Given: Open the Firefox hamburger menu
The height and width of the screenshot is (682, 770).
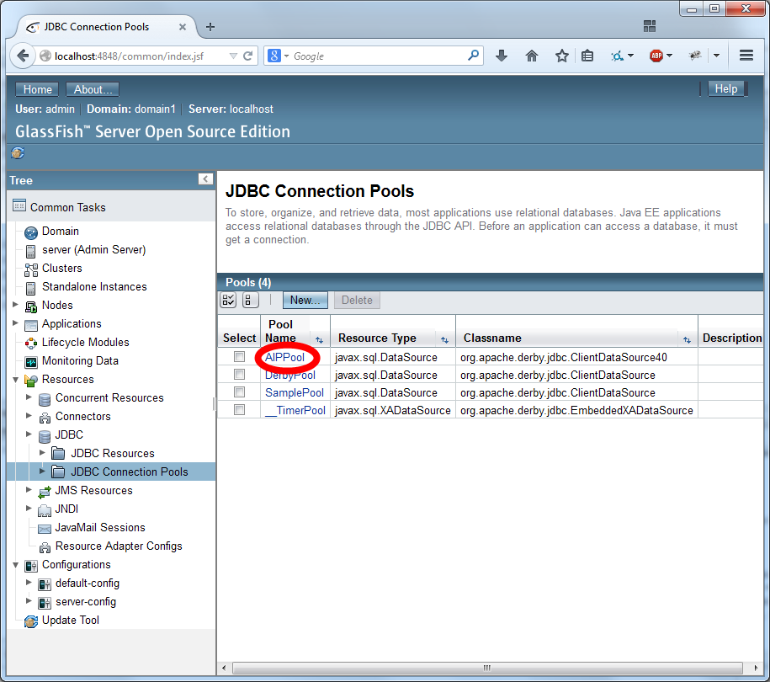Looking at the screenshot, I should (746, 56).
